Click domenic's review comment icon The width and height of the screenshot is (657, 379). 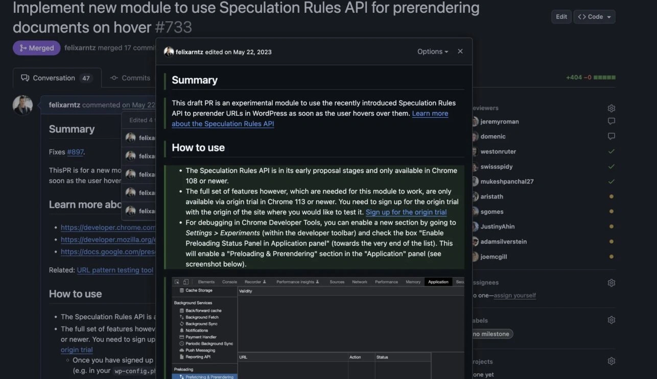tap(611, 136)
